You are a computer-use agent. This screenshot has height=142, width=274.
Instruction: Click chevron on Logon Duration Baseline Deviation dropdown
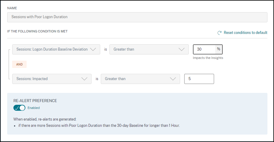(93, 49)
